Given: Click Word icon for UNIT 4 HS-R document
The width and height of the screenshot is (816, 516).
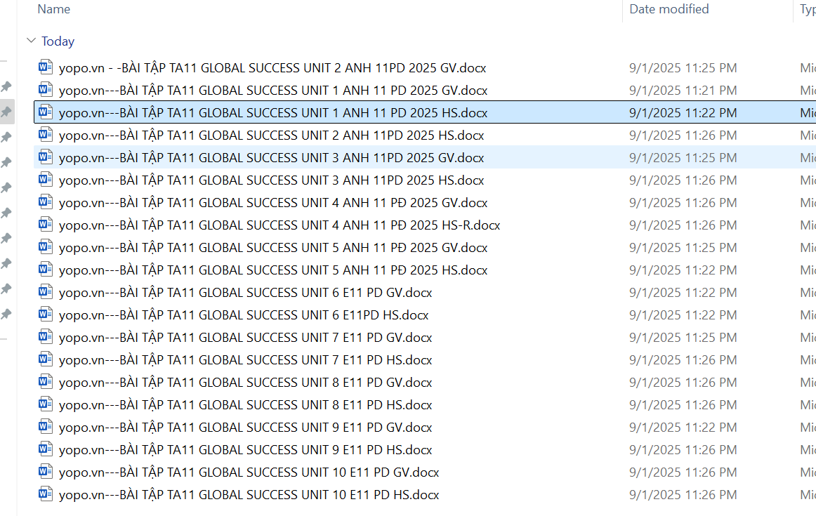Looking at the screenshot, I should (46, 225).
